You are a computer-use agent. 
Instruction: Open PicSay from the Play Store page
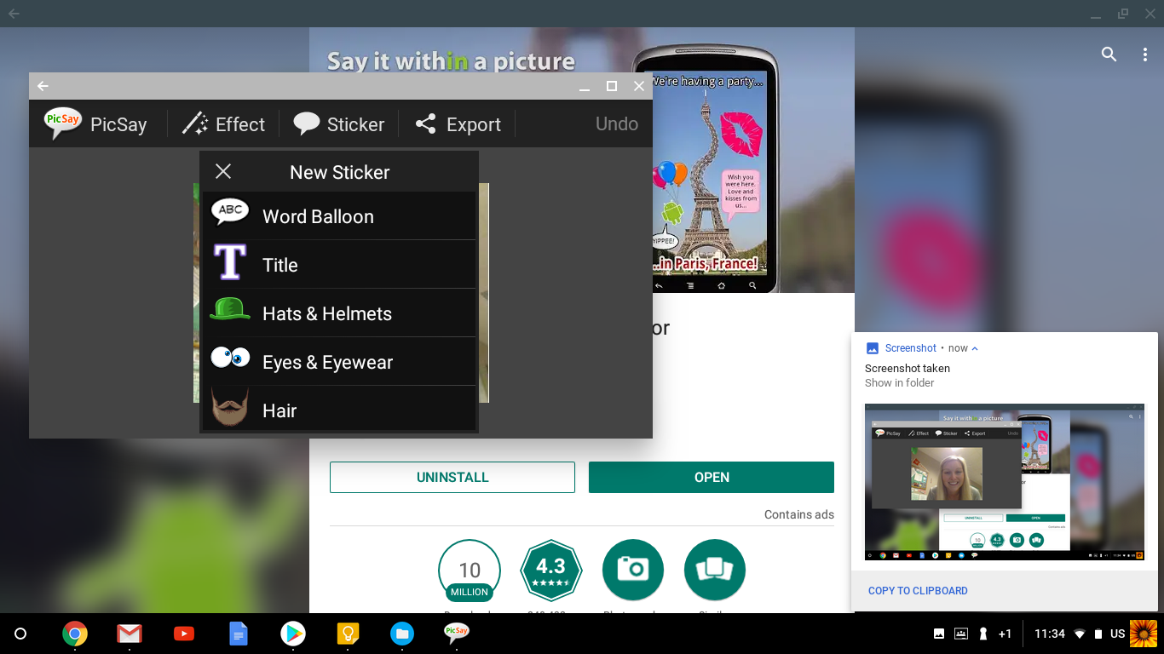[712, 477]
